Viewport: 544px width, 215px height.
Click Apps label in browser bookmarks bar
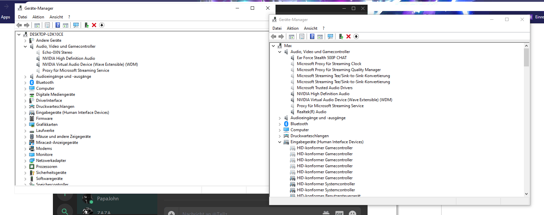(x=6, y=17)
